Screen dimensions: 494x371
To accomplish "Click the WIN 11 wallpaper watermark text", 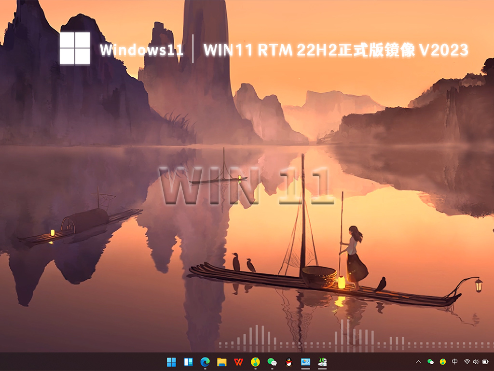I will [x=247, y=186].
